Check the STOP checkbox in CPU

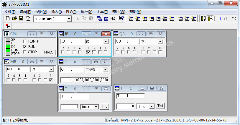[x=25, y=52]
